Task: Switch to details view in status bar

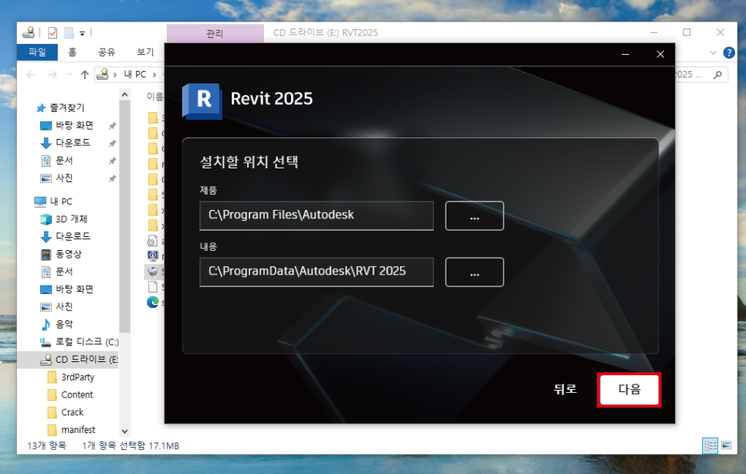Action: 710,445
